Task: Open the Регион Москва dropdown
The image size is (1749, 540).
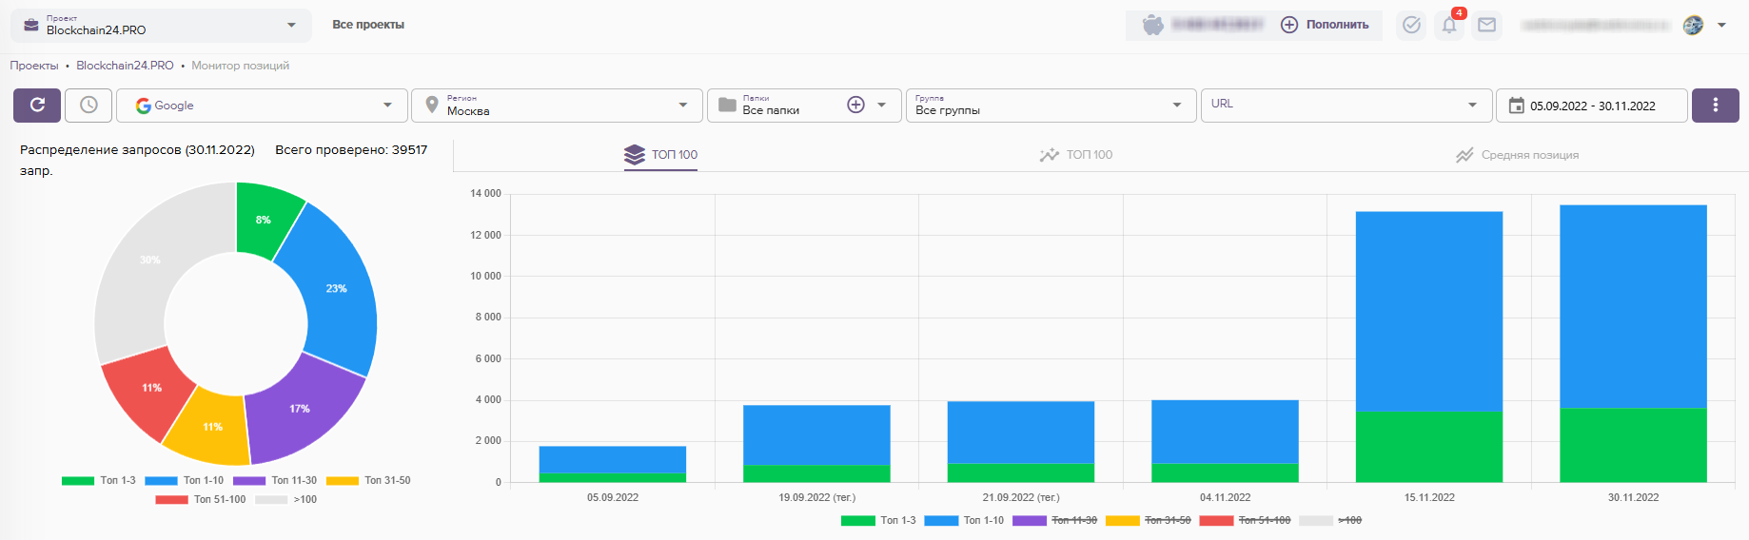Action: [x=557, y=106]
